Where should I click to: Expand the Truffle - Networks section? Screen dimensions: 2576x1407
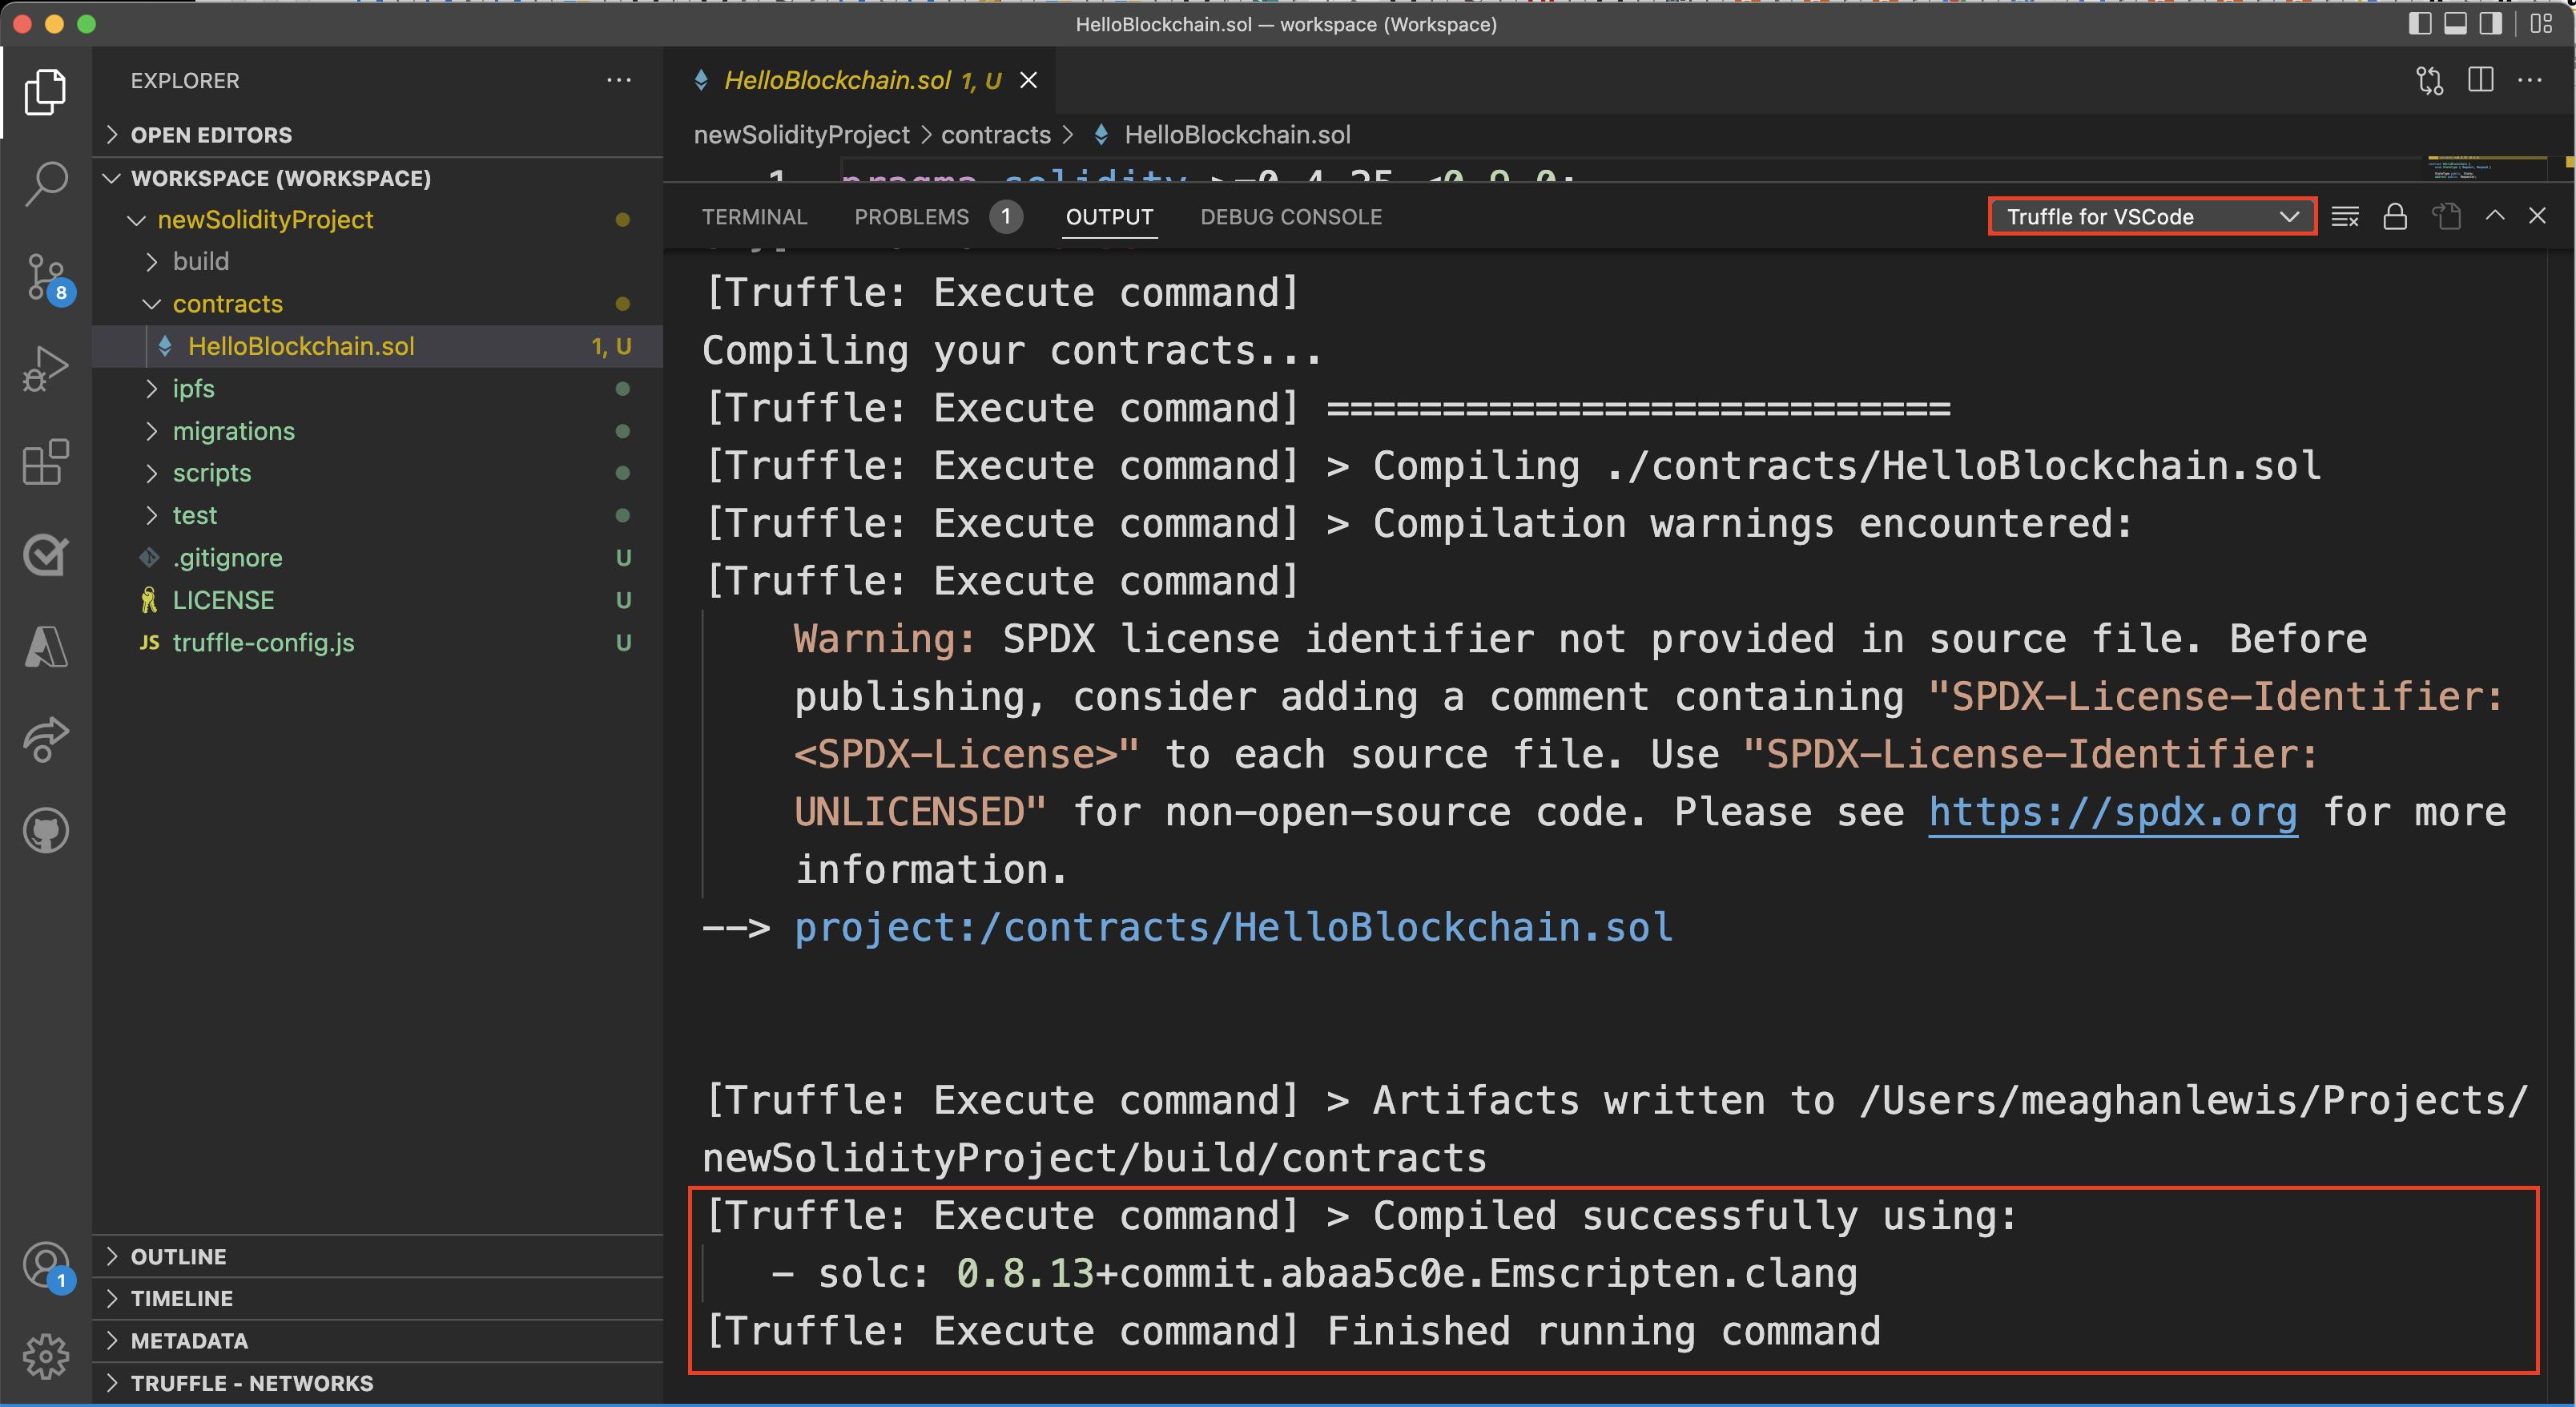point(377,1383)
